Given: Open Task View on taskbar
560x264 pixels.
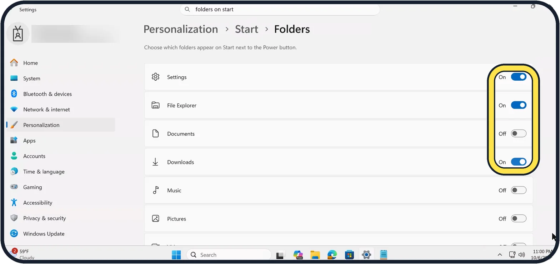Looking at the screenshot, I should pyautogui.click(x=281, y=255).
